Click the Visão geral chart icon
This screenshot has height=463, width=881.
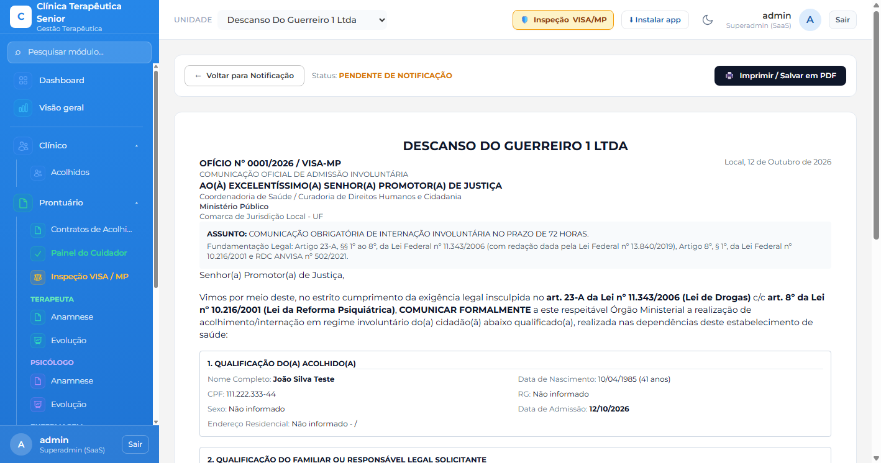coord(23,107)
